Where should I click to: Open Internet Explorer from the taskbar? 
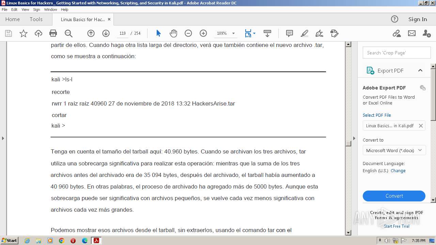click(x=27, y=241)
